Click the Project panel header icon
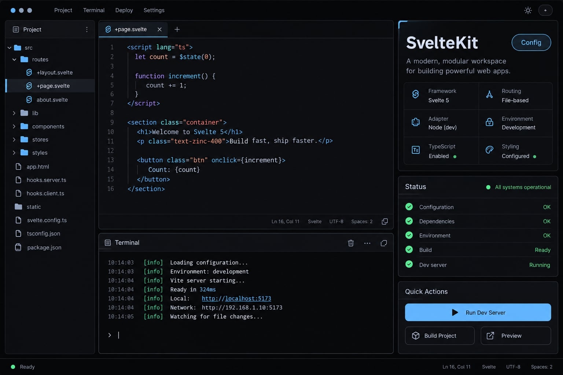The image size is (563, 375). [x=16, y=30]
